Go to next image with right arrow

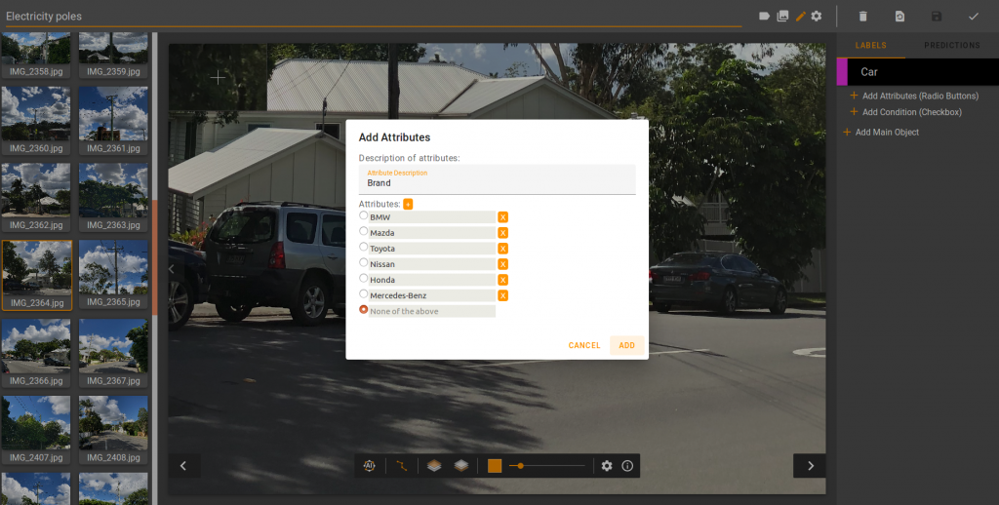(810, 466)
